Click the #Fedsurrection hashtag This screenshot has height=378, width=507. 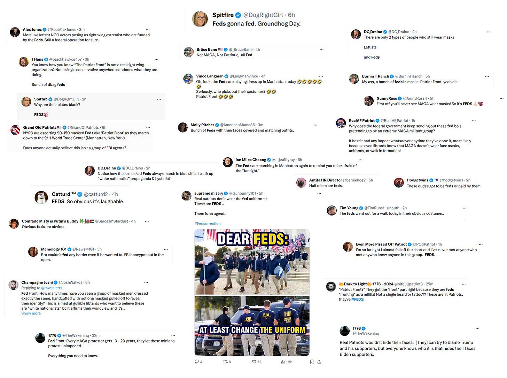[208, 224]
